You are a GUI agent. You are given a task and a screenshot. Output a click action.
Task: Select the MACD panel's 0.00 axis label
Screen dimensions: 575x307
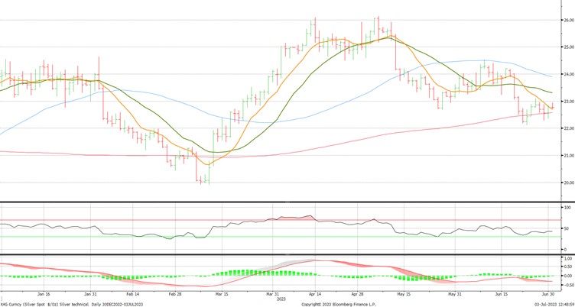click(569, 276)
